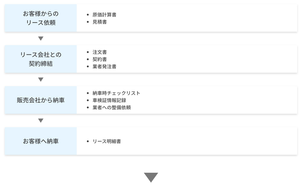Select the 車検証情報記録 entry
The height and width of the screenshot is (185, 302).
pyautogui.click(x=109, y=100)
